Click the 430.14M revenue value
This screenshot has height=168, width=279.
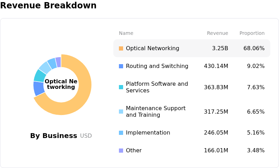click(x=216, y=66)
